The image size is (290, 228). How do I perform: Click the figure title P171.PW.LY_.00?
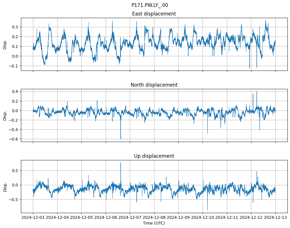[x=150, y=5]
